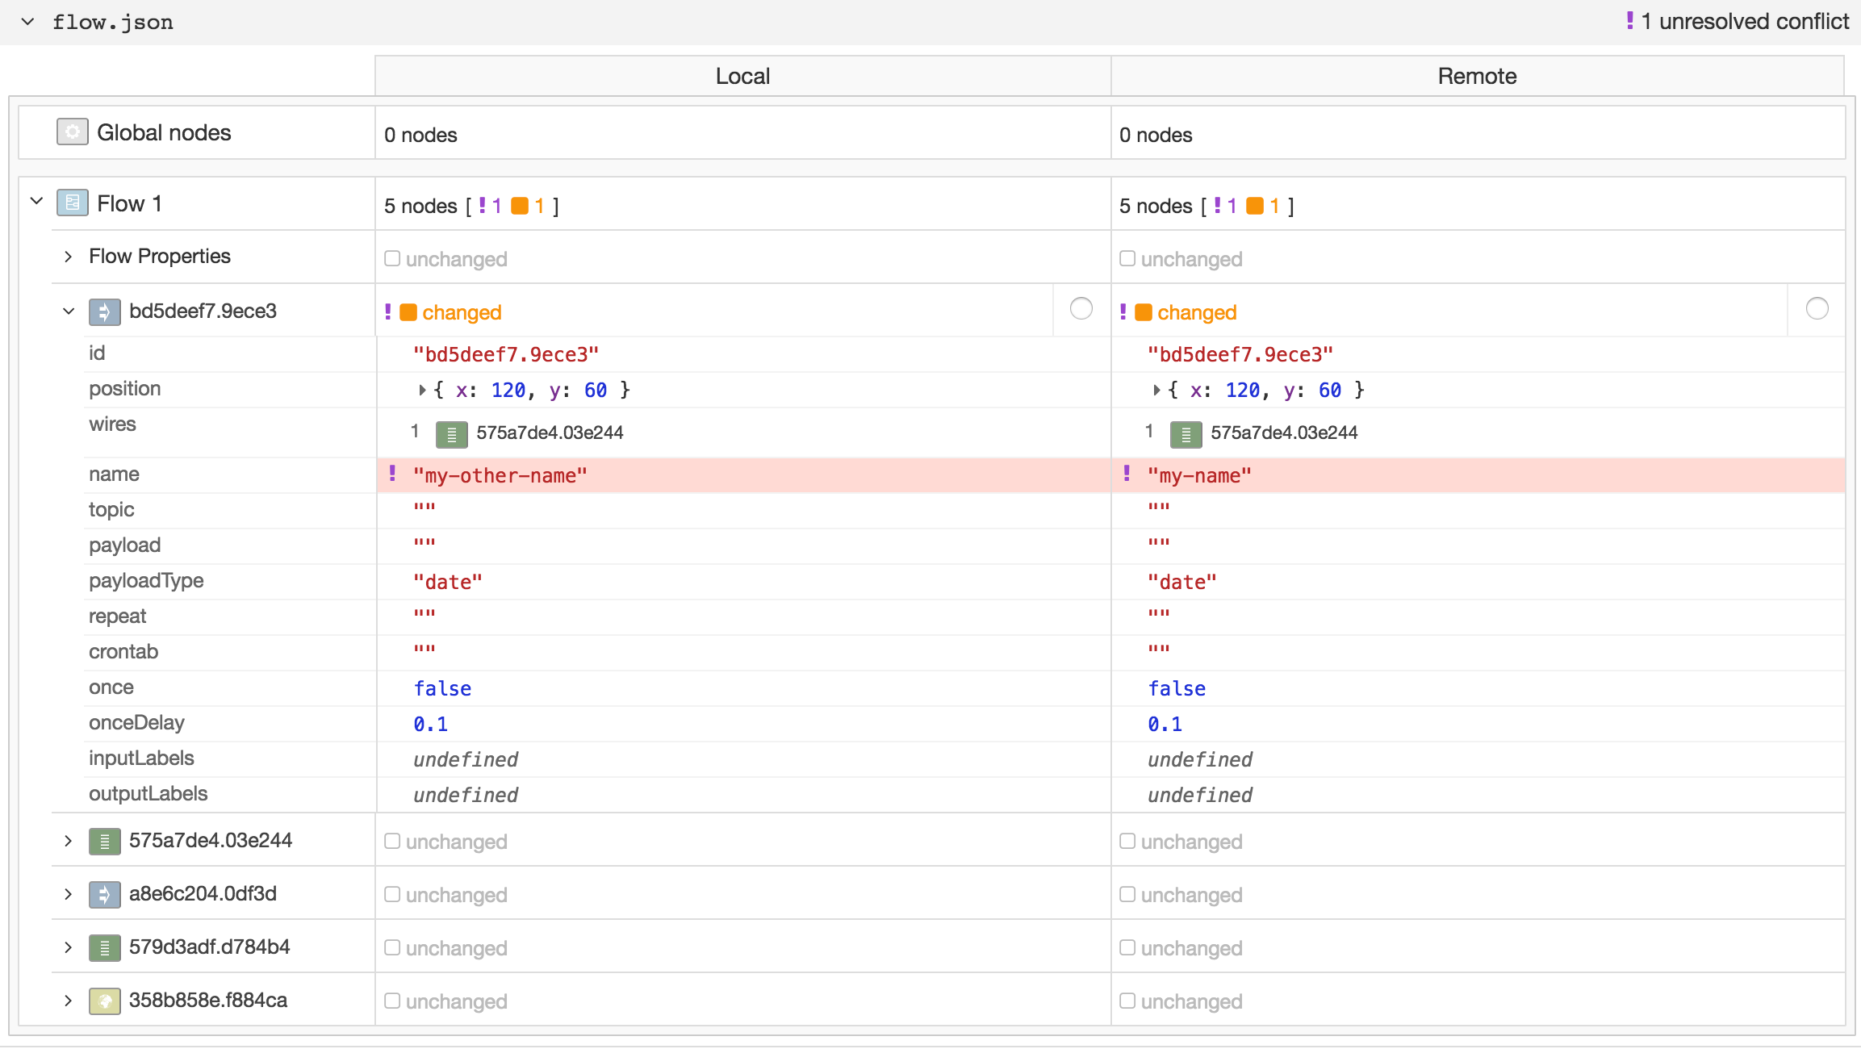Click the 1 unresolved conflict indicator
The width and height of the screenshot is (1861, 1049).
pyautogui.click(x=1735, y=21)
